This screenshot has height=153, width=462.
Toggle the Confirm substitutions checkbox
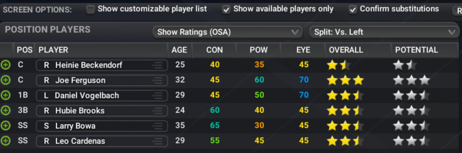click(x=353, y=10)
